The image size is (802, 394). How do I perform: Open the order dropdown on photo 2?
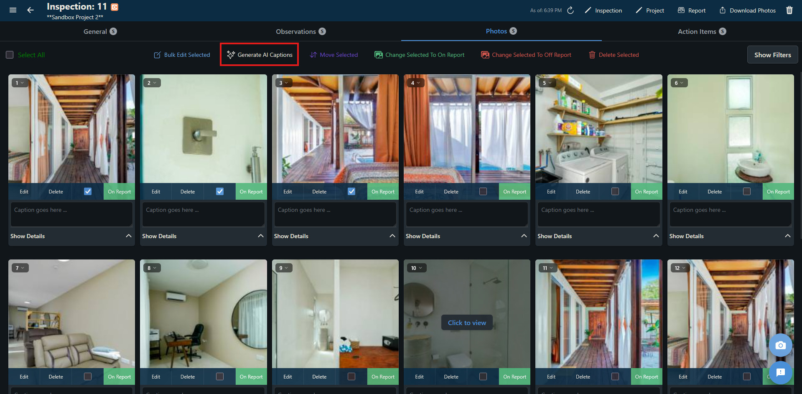click(x=152, y=83)
